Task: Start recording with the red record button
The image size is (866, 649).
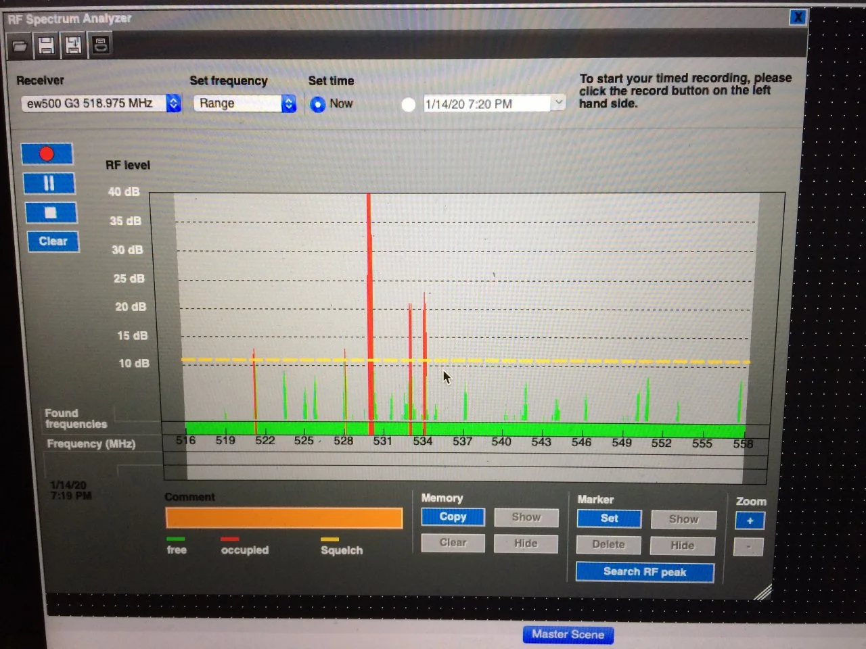Action: [x=47, y=154]
